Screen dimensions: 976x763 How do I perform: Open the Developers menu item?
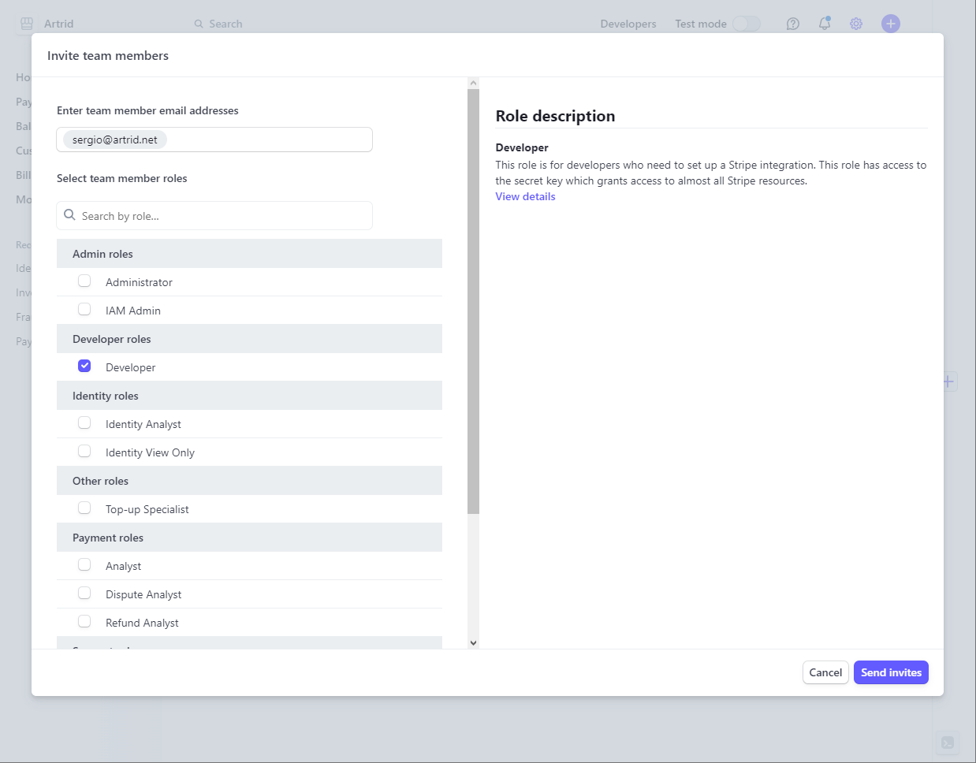pyautogui.click(x=628, y=24)
